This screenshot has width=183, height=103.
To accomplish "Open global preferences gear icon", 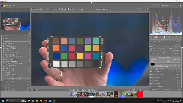I will click(147, 9).
